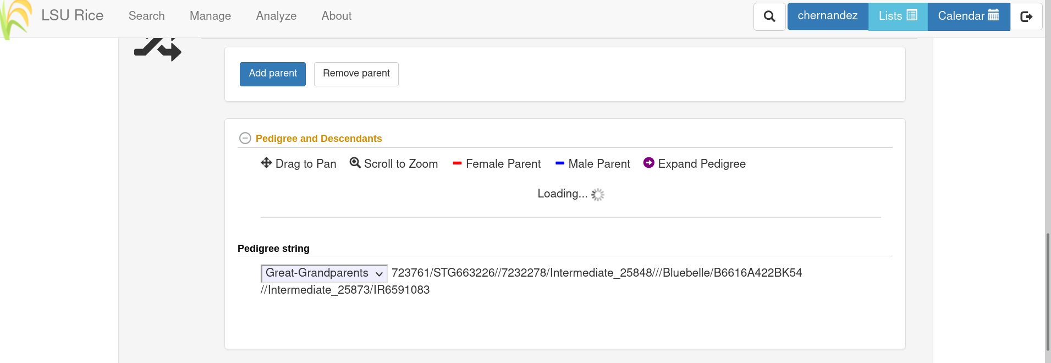Click the LSU Rice home link

(x=72, y=15)
